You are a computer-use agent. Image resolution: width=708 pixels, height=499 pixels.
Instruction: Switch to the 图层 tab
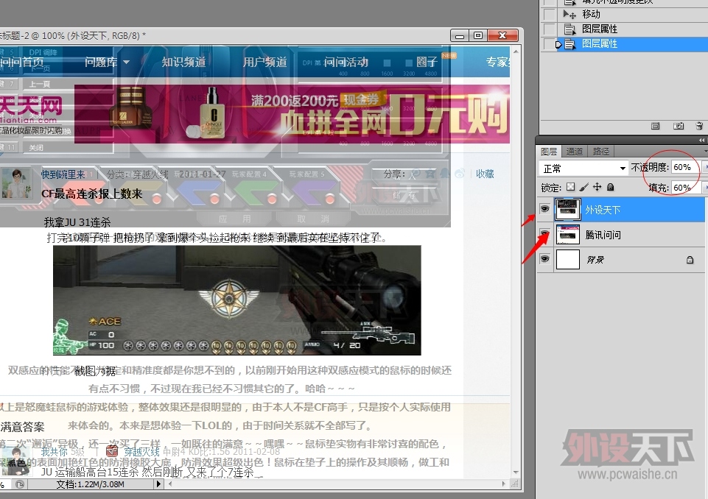pos(549,152)
